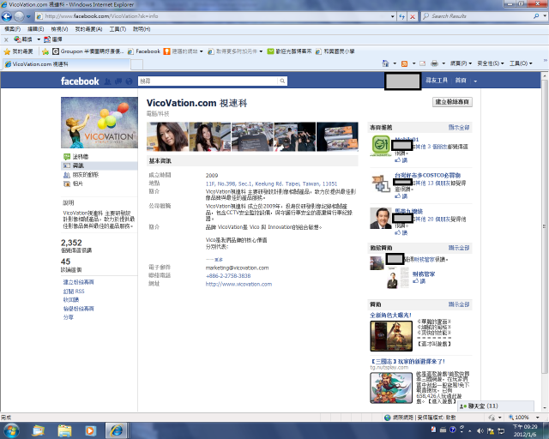Click the Keelung Rd. Taipei address link
The height and width of the screenshot is (439, 549).
coord(271,183)
